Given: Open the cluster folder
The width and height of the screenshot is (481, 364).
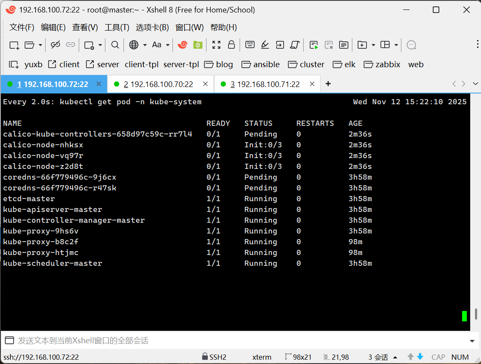Looking at the screenshot, I should tap(306, 65).
